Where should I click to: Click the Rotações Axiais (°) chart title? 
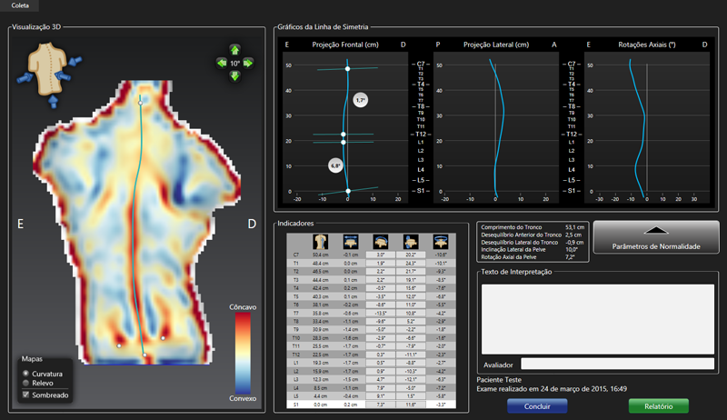(x=647, y=45)
